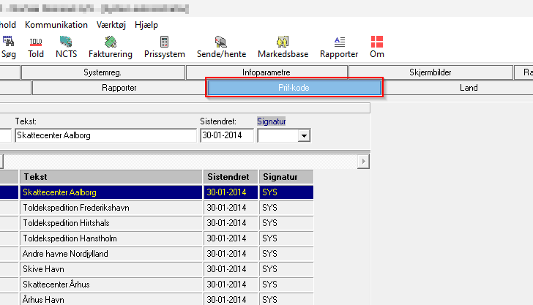Viewport: 533px width, 305px height.
Task: Switch to the Systemreg. tab
Action: coord(102,72)
